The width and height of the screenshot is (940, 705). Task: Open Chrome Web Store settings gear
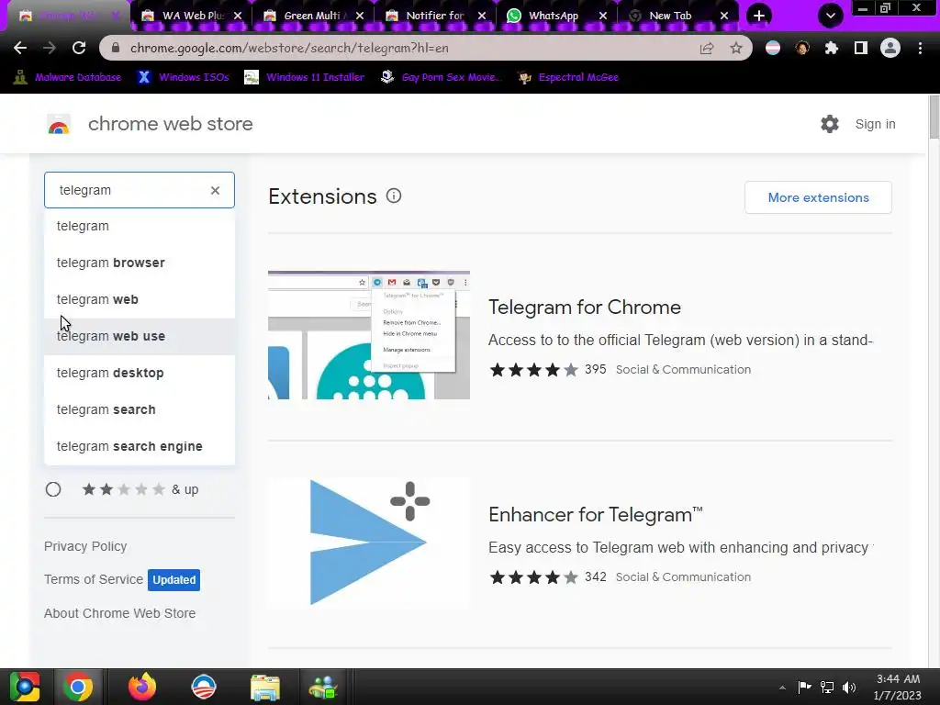pyautogui.click(x=830, y=124)
